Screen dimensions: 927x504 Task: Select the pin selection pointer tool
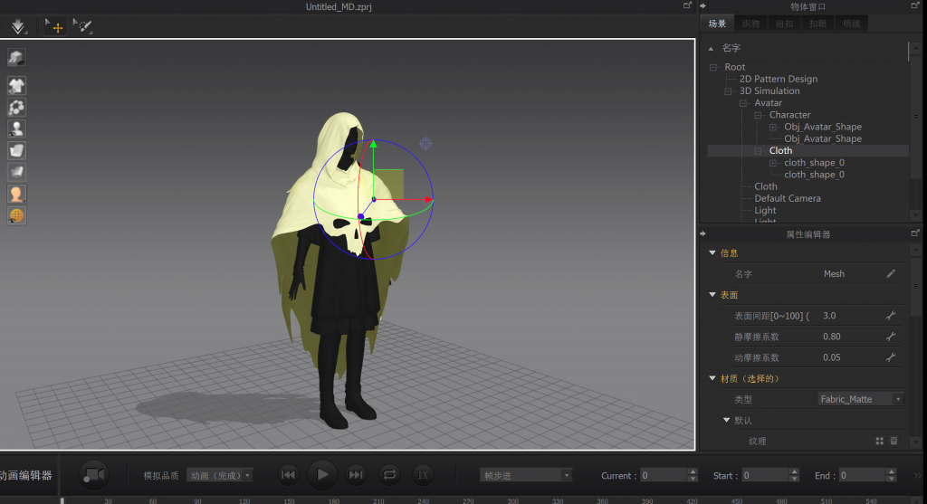pos(82,26)
